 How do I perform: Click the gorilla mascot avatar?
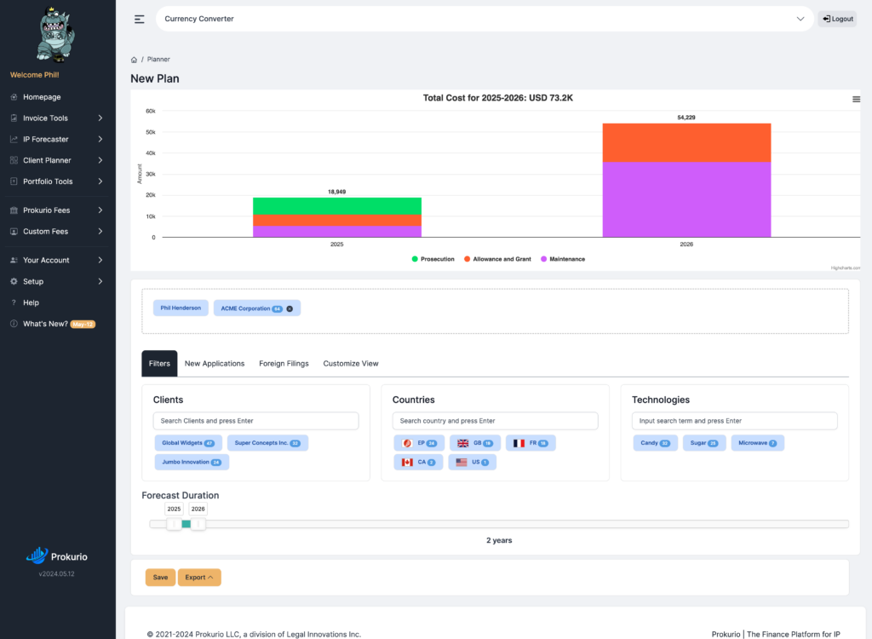click(x=55, y=35)
